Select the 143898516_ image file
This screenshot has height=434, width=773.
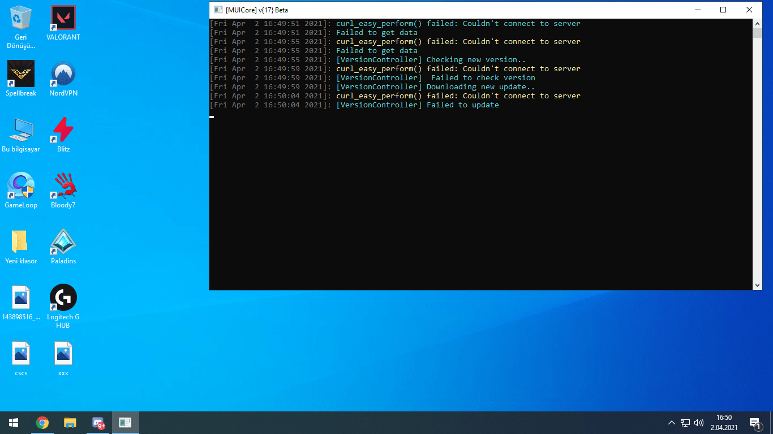21,303
